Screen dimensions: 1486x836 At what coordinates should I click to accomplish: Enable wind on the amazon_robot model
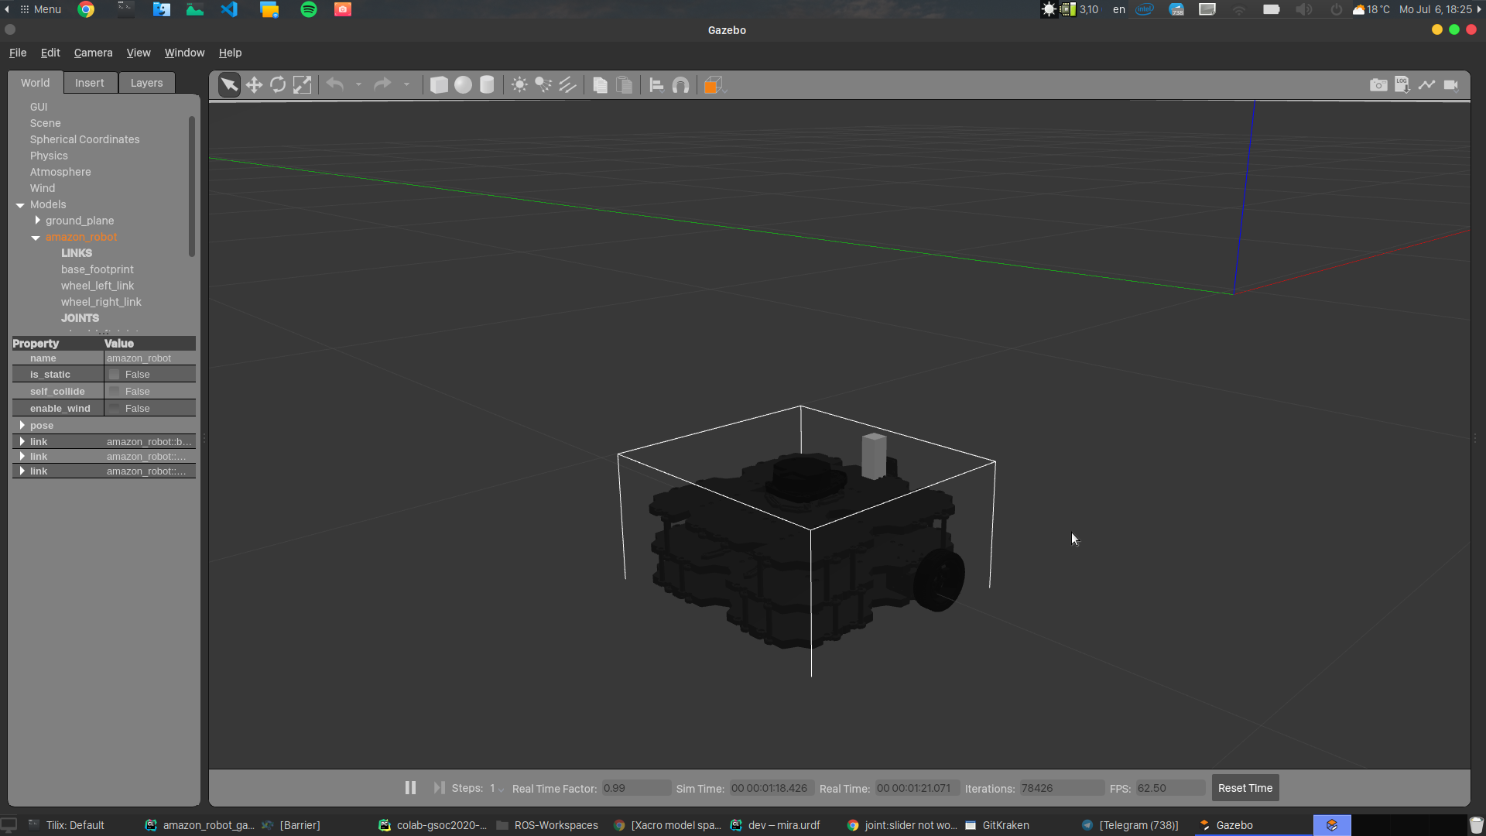tap(114, 408)
